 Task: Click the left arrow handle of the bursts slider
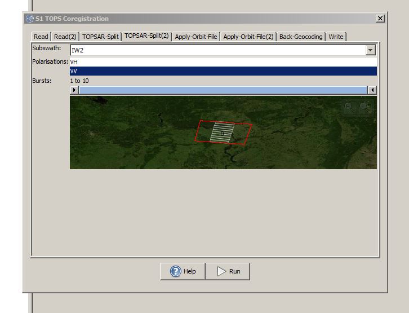pos(74,90)
